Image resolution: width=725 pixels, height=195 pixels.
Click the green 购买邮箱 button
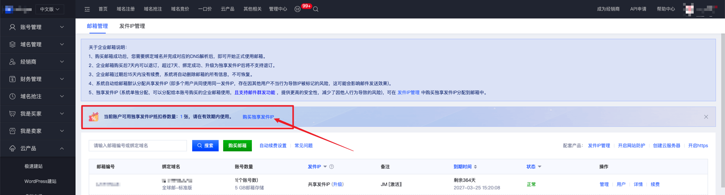point(237,146)
